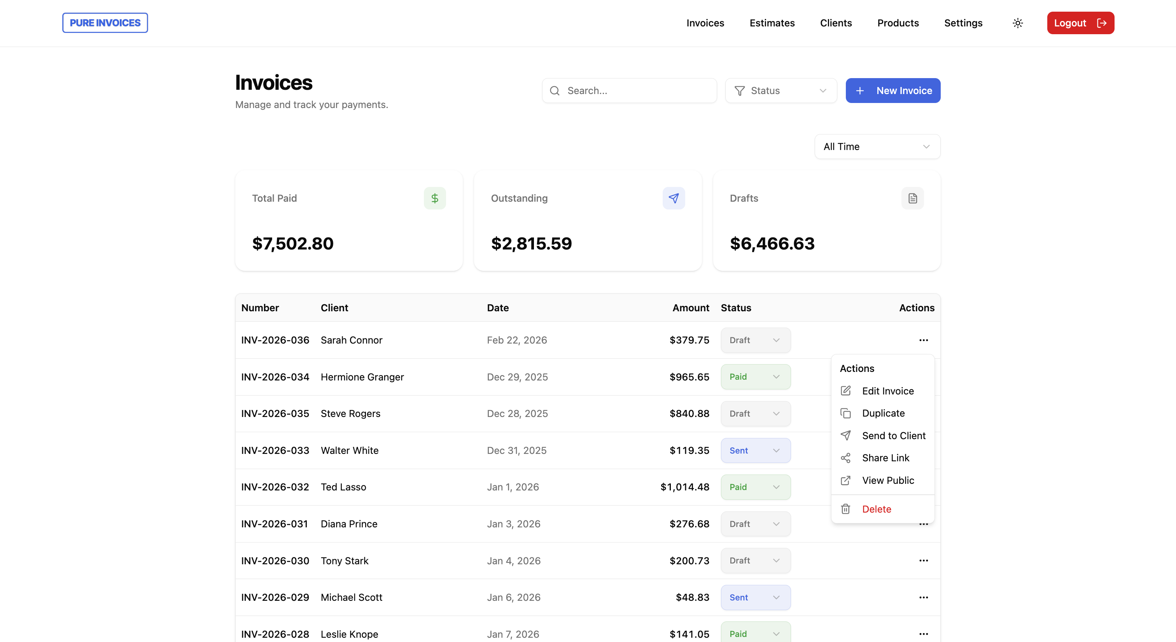Click the New Invoice button
The height and width of the screenshot is (642, 1176).
(x=892, y=90)
